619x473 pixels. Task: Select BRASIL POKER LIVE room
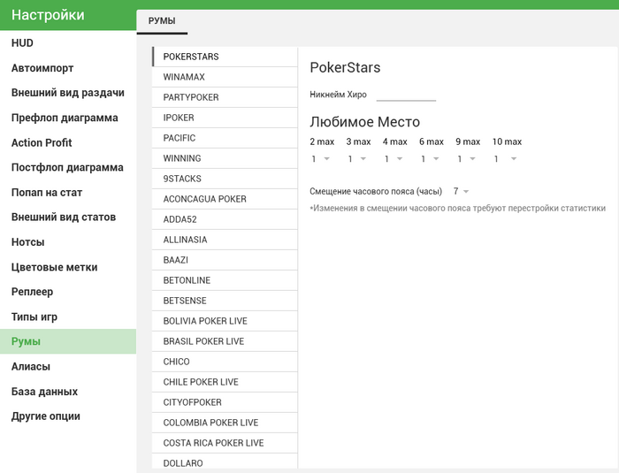pyautogui.click(x=225, y=341)
